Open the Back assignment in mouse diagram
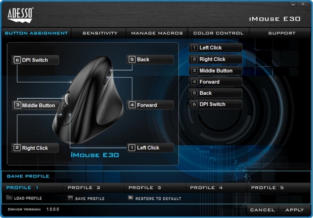 pyautogui.click(x=151, y=59)
